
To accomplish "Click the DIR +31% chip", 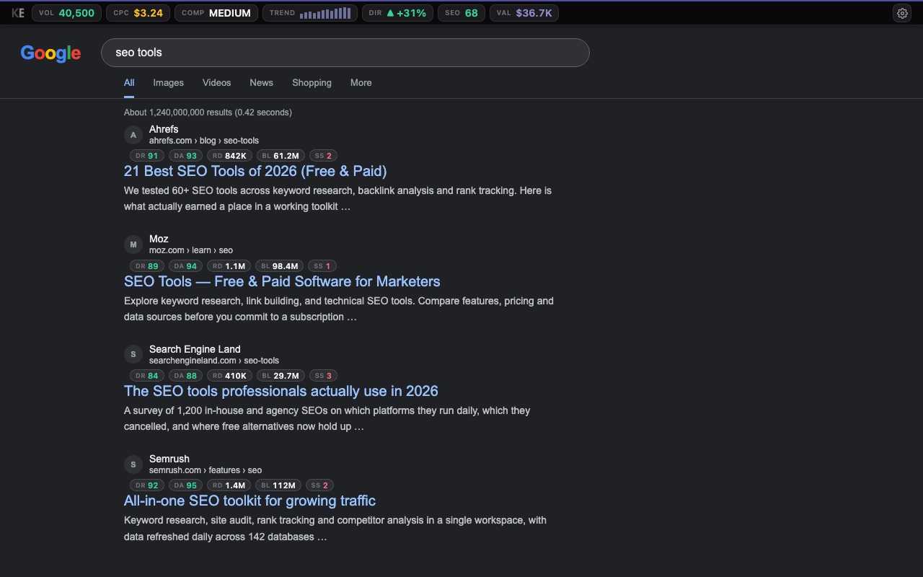I will [x=397, y=13].
